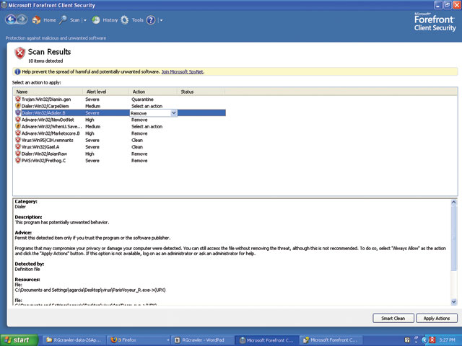Click Quarantine action for Trojan Diamin.gen

pos(142,99)
